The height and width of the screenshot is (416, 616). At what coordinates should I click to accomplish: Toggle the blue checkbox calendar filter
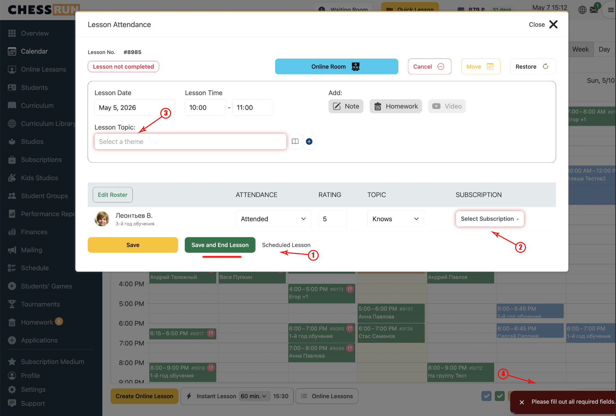point(486,396)
